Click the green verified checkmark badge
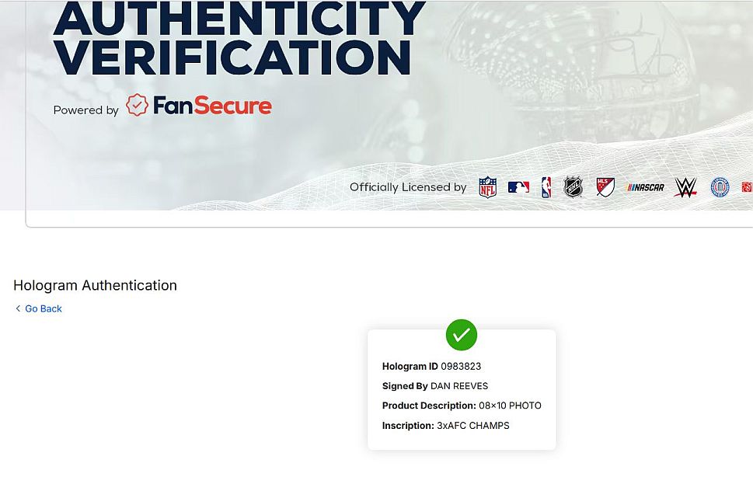 point(462,335)
